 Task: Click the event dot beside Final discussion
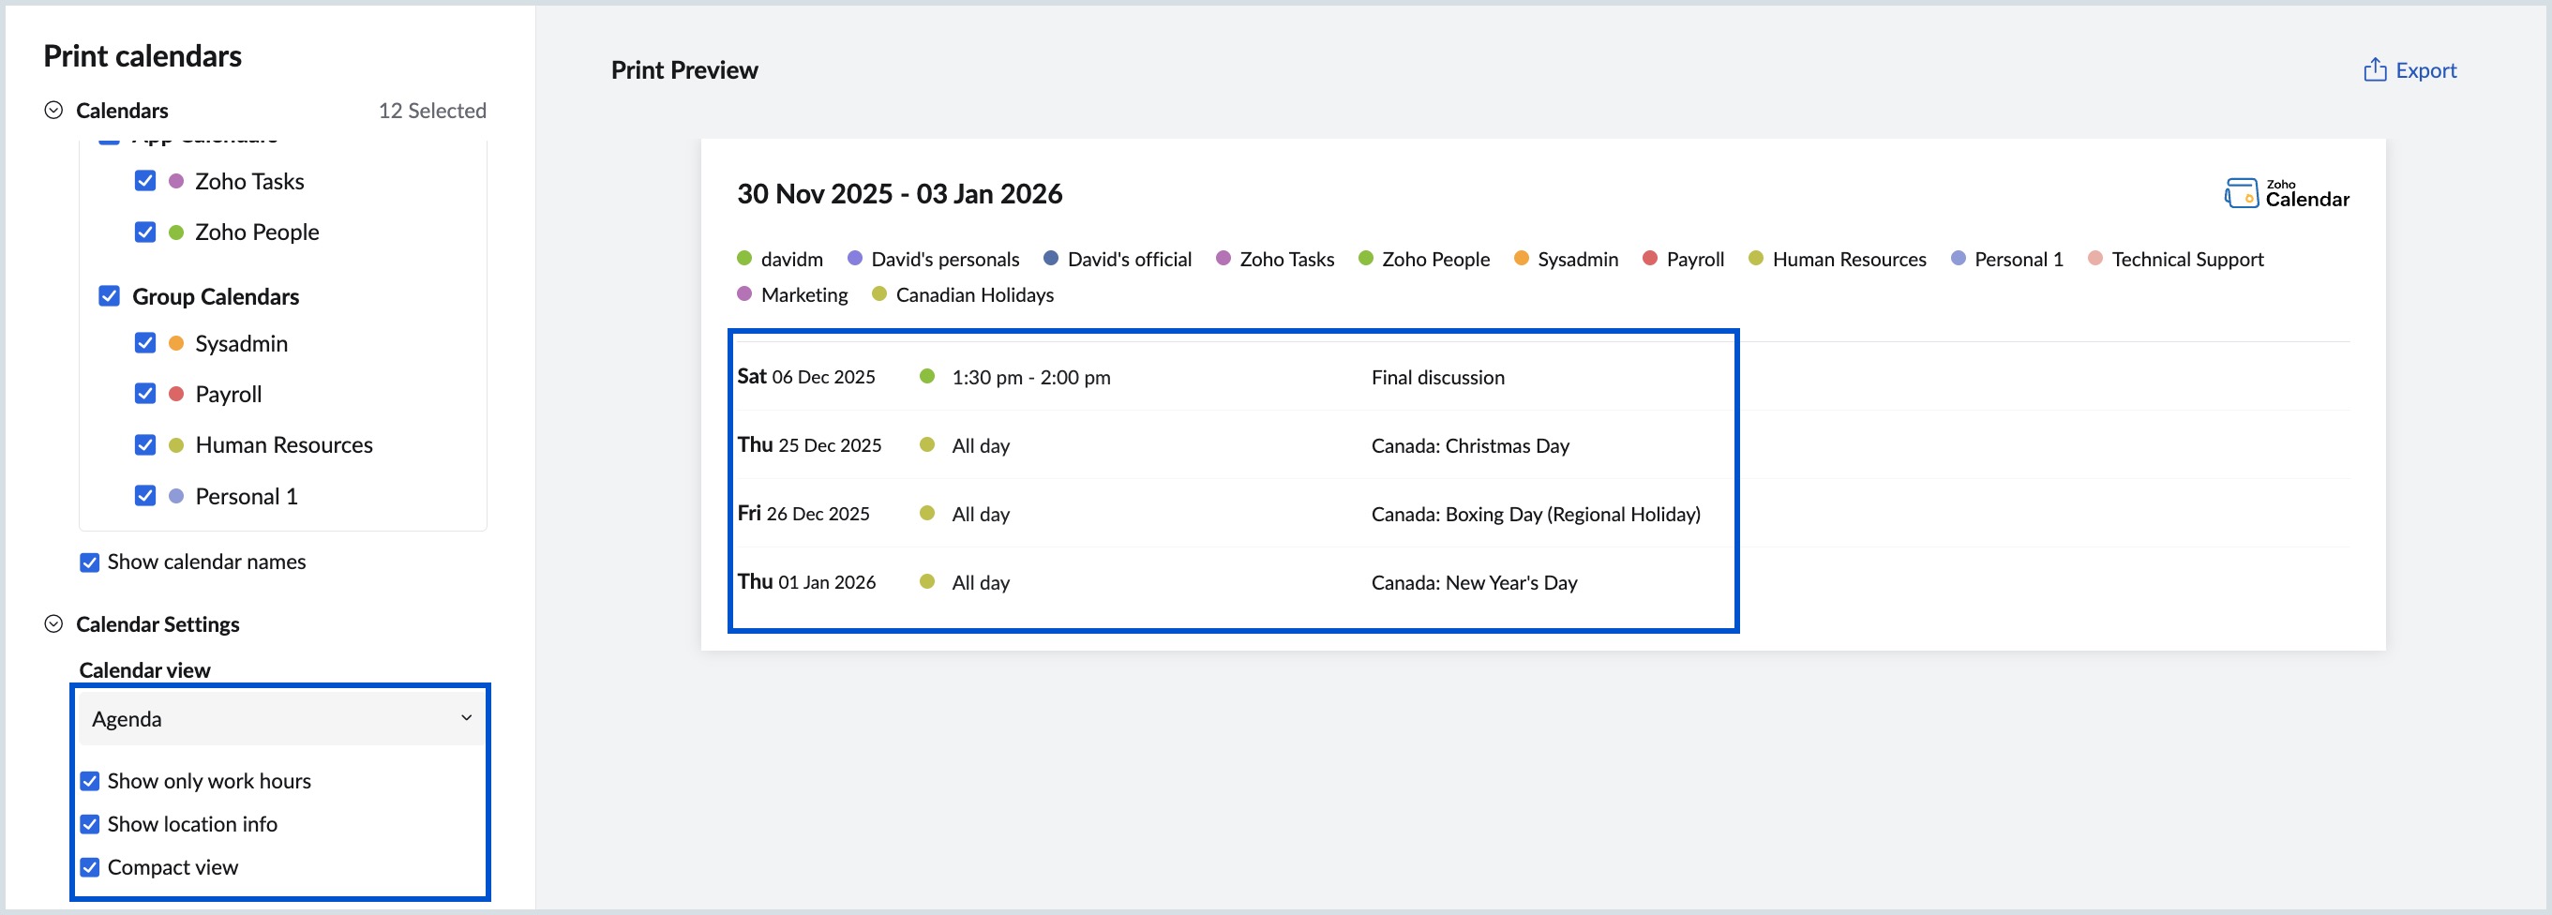coord(928,376)
